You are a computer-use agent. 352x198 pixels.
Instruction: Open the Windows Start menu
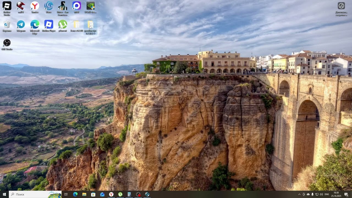click(4, 194)
